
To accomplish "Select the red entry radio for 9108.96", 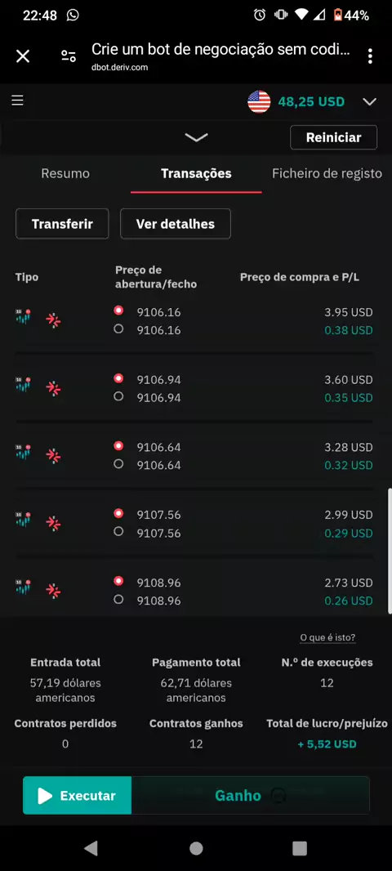I will [118, 581].
